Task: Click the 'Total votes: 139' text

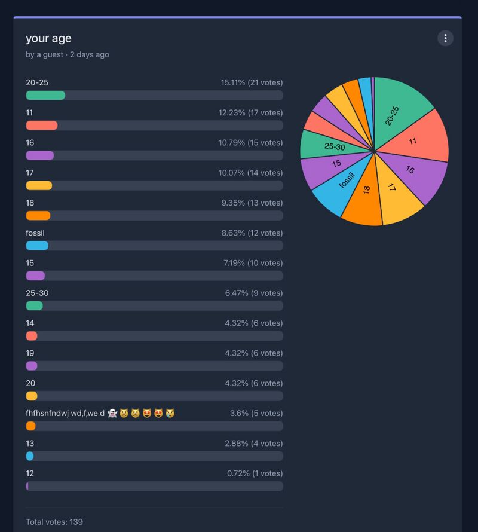Action: 54,522
